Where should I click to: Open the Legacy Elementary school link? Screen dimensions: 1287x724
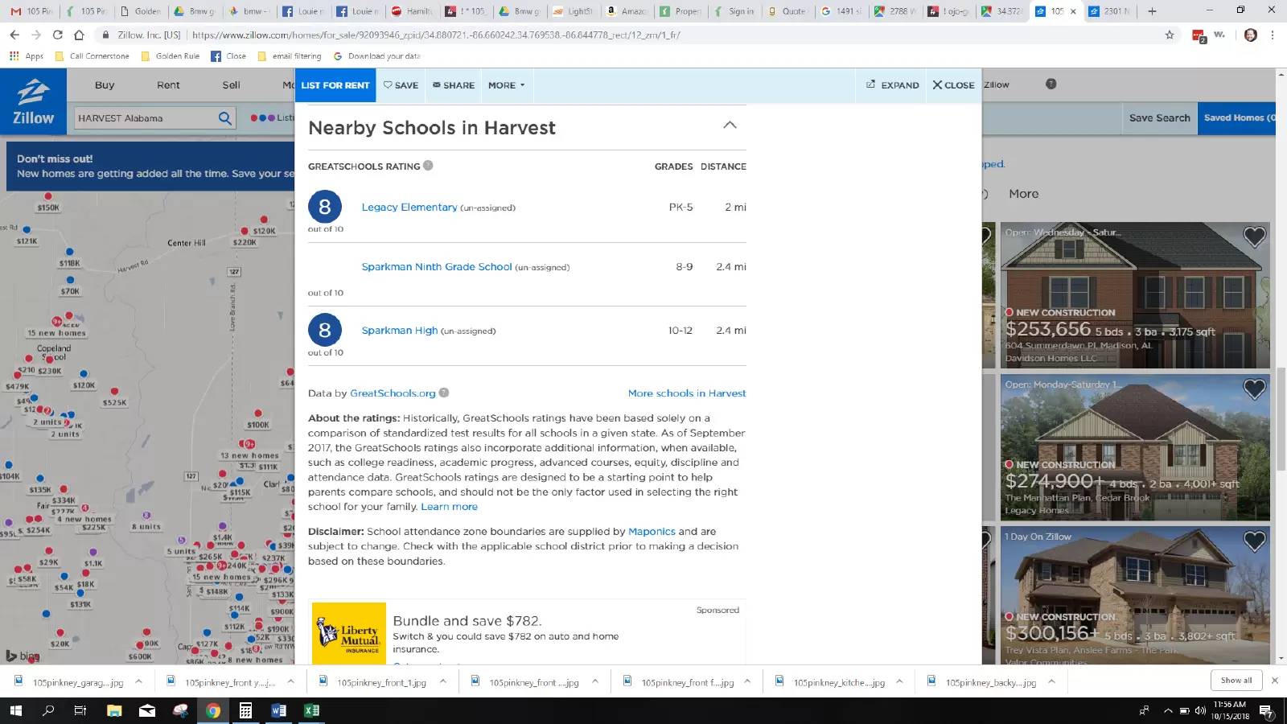tap(409, 208)
